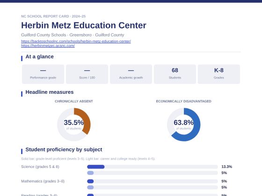
Task: Click the 35.5% chronically absent donut chart
Action: tap(74, 124)
